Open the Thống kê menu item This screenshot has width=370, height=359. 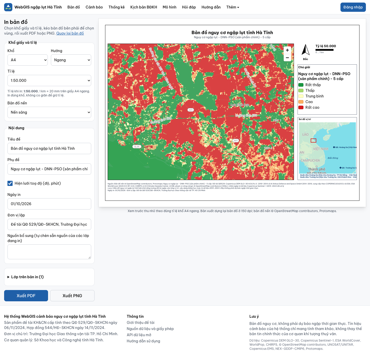pyautogui.click(x=116, y=7)
